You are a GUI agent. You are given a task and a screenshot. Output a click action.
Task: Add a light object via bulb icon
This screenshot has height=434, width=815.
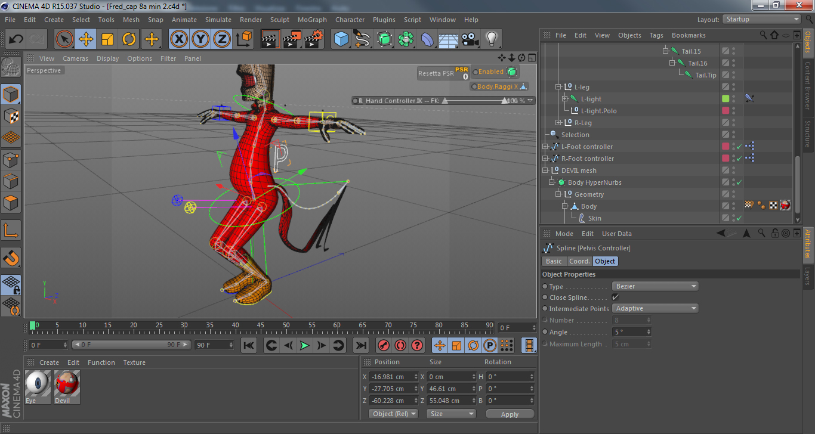(x=491, y=39)
